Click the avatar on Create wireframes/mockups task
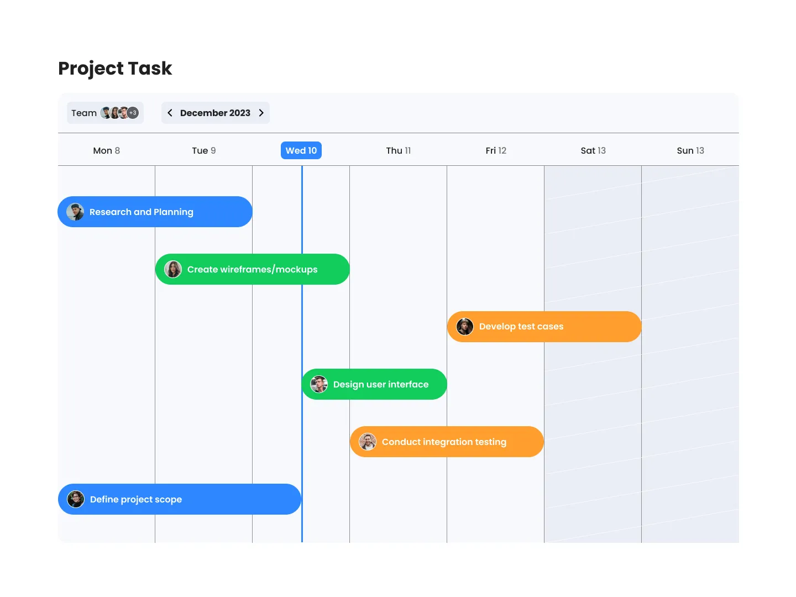Image resolution: width=796 pixels, height=597 pixels. (x=173, y=269)
